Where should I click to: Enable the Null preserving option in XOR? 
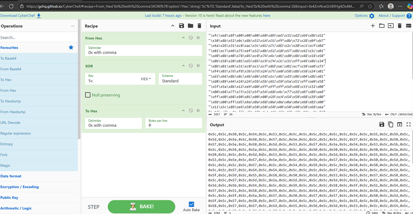pos(88,94)
